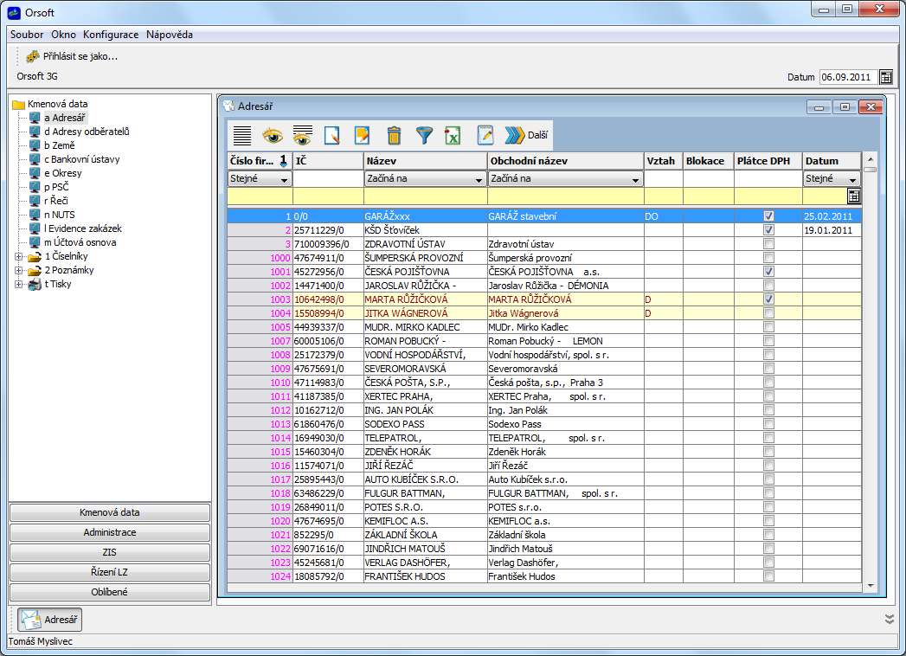
Task: Open the Název filter 'Začíná na' dropdown
Action: tap(479, 179)
